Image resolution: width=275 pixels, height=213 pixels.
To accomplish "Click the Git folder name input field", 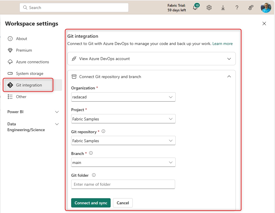I will [123, 184].
